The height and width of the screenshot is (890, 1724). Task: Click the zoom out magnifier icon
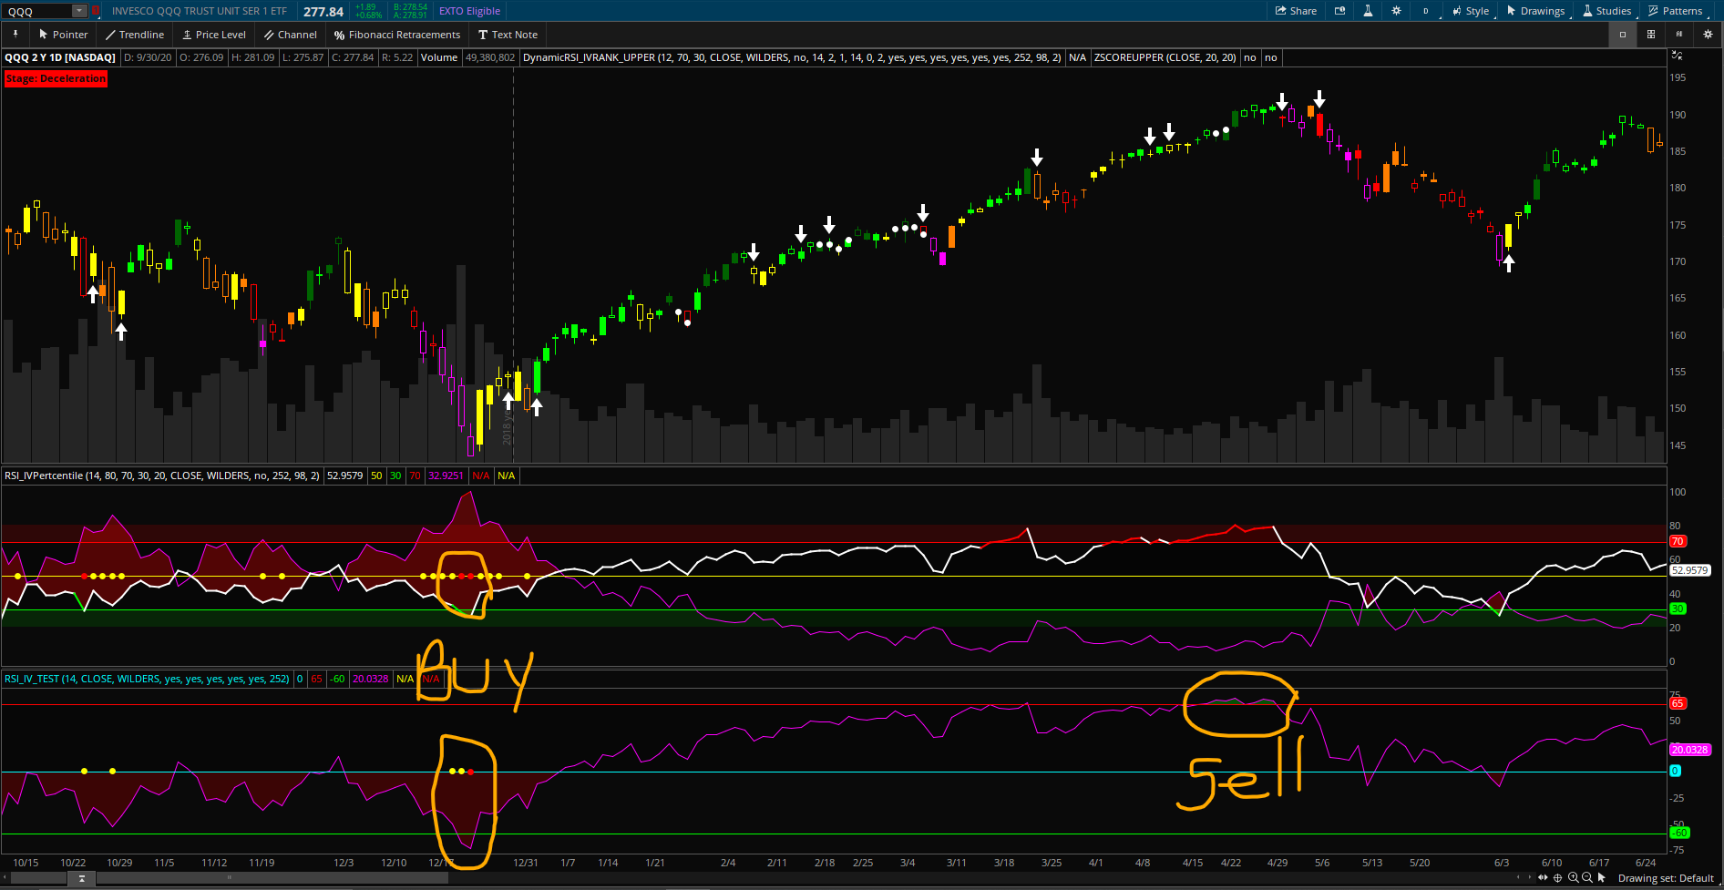pos(1587,878)
